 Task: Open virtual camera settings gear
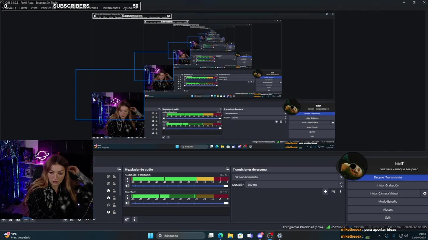point(425,193)
